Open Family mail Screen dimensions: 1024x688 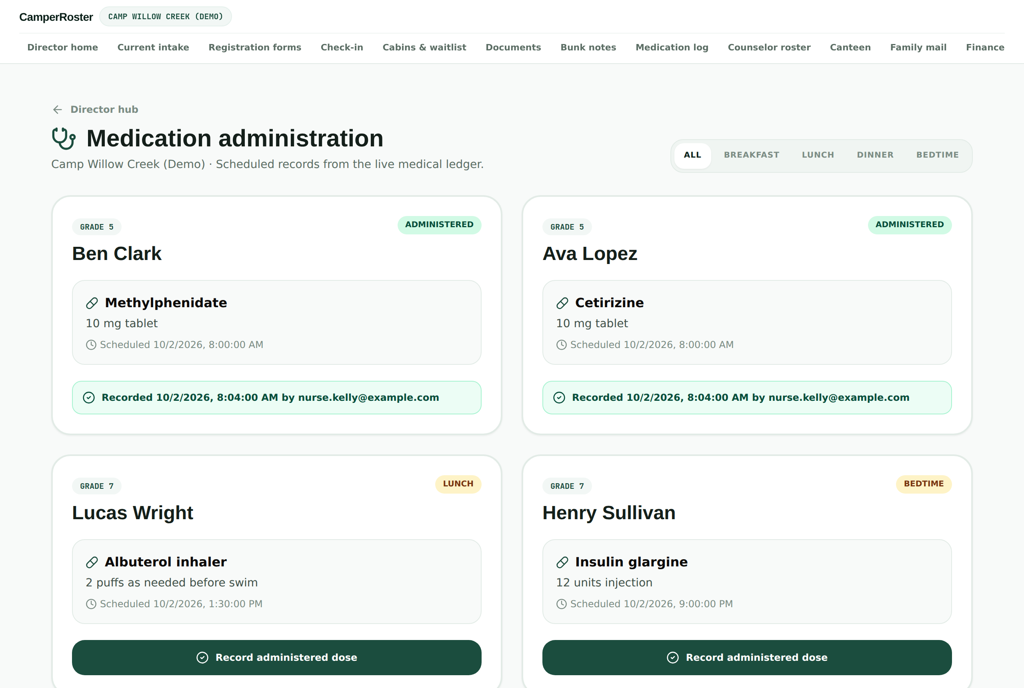pos(918,47)
